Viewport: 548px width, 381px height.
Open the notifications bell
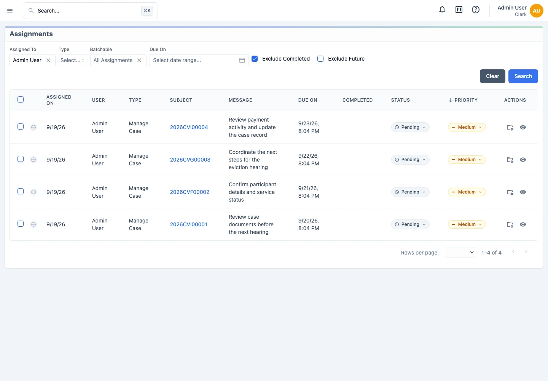pyautogui.click(x=442, y=10)
